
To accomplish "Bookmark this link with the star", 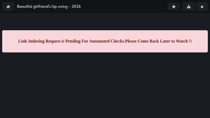I will 174,7.
